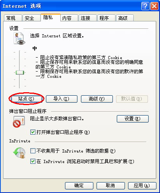Uncheck InPrivate 浏览启动时禁用工具栏和扩展 option
Screen dimensions: 160x193
pyautogui.click(x=33, y=161)
